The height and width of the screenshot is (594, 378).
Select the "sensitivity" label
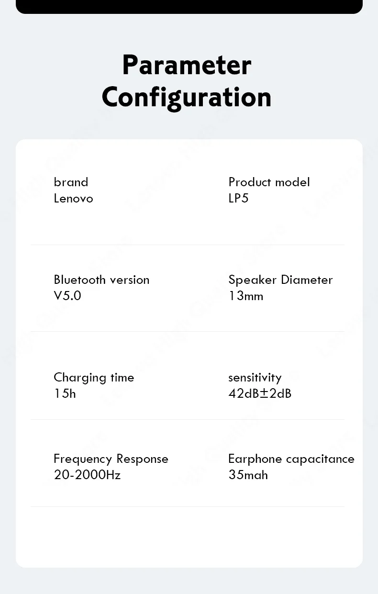(x=255, y=378)
